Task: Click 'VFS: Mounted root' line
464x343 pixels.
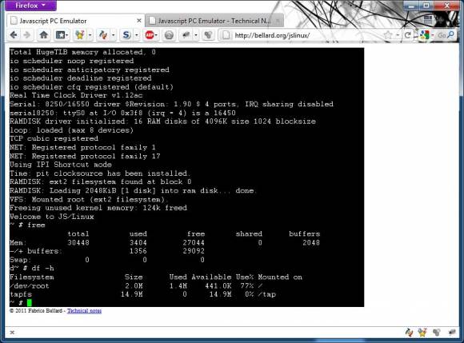Action: (x=89, y=199)
